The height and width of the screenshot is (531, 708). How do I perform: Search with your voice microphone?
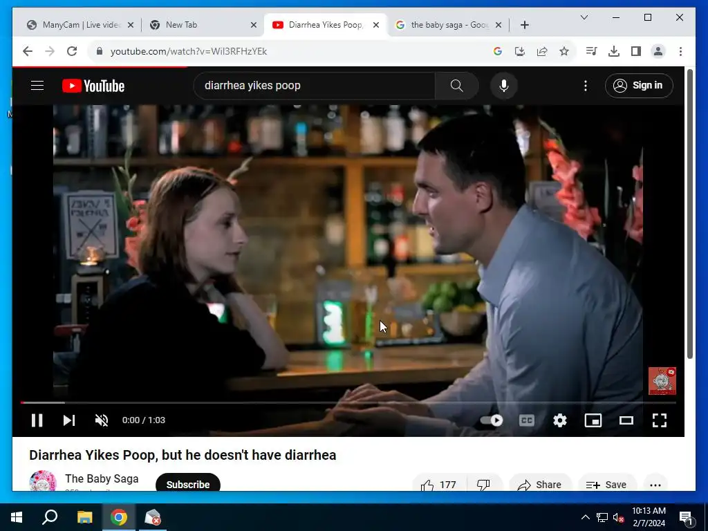coord(504,86)
